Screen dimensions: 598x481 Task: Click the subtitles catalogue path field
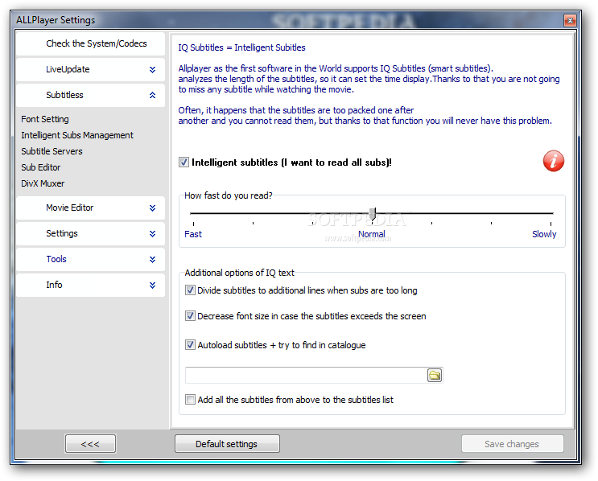pyautogui.click(x=306, y=375)
